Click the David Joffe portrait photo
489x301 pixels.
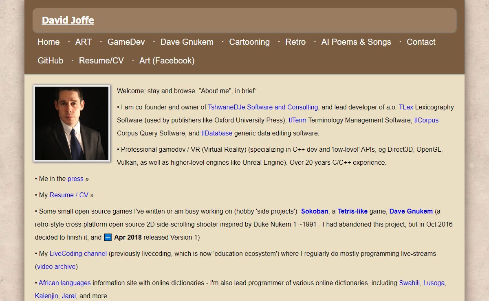coord(72,123)
